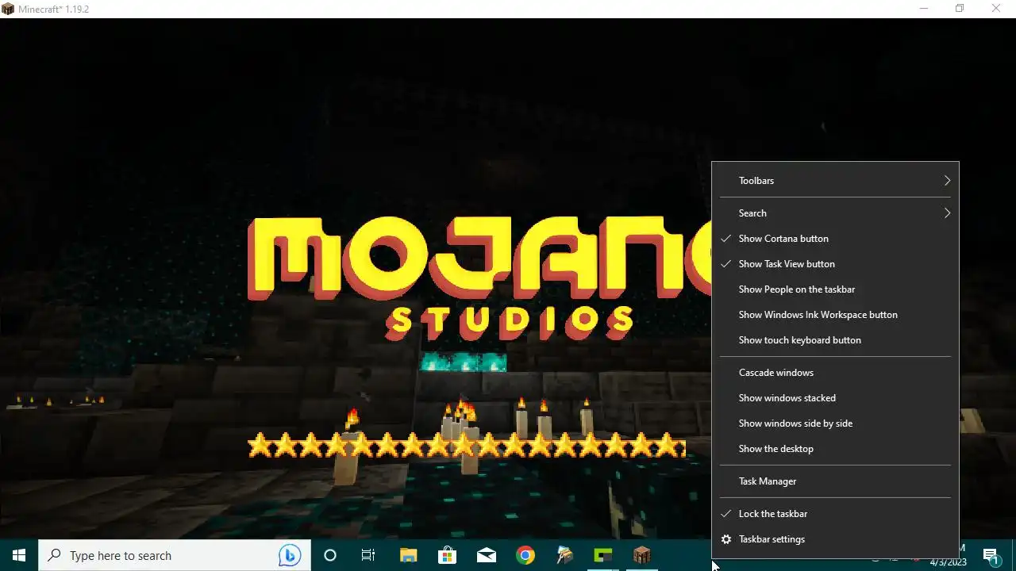Image resolution: width=1016 pixels, height=571 pixels.
Task: Switch to Minecraft taskbar icon
Action: pos(642,555)
